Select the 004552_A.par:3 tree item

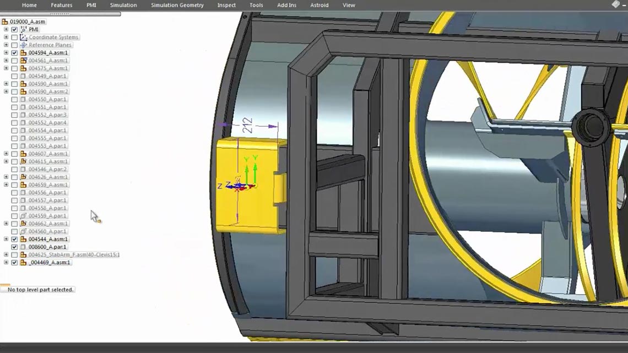tap(47, 115)
